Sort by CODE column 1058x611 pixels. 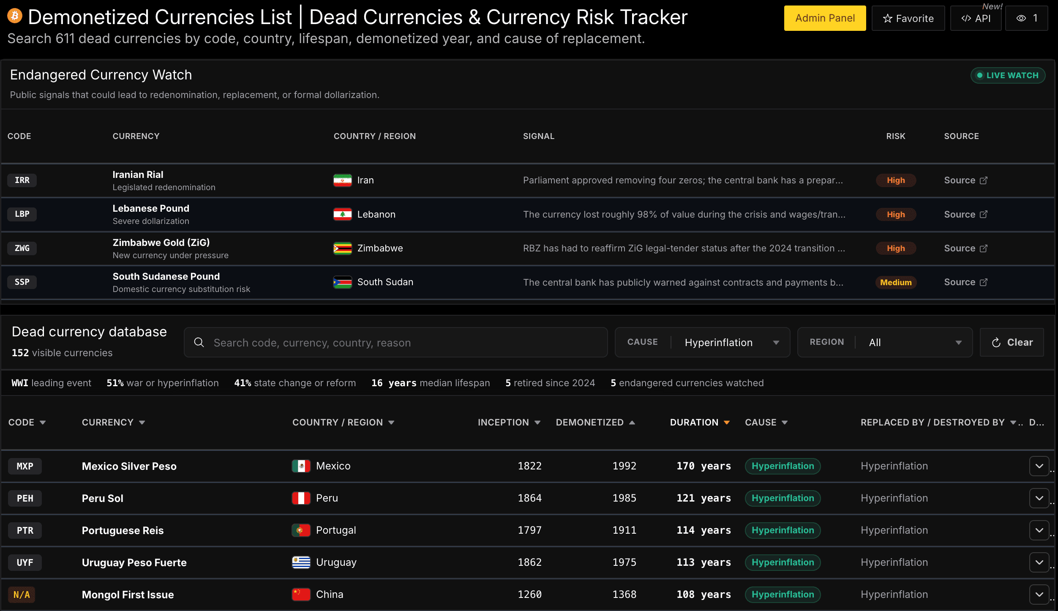click(x=27, y=423)
